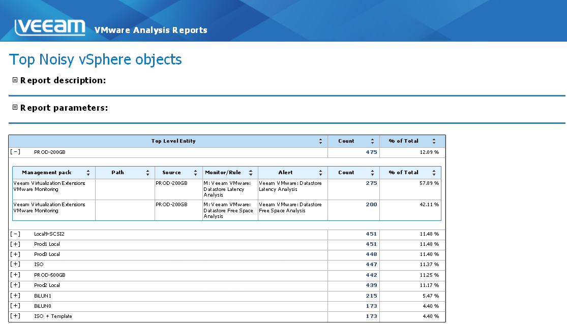Sort the inner table by Source

click(195, 173)
